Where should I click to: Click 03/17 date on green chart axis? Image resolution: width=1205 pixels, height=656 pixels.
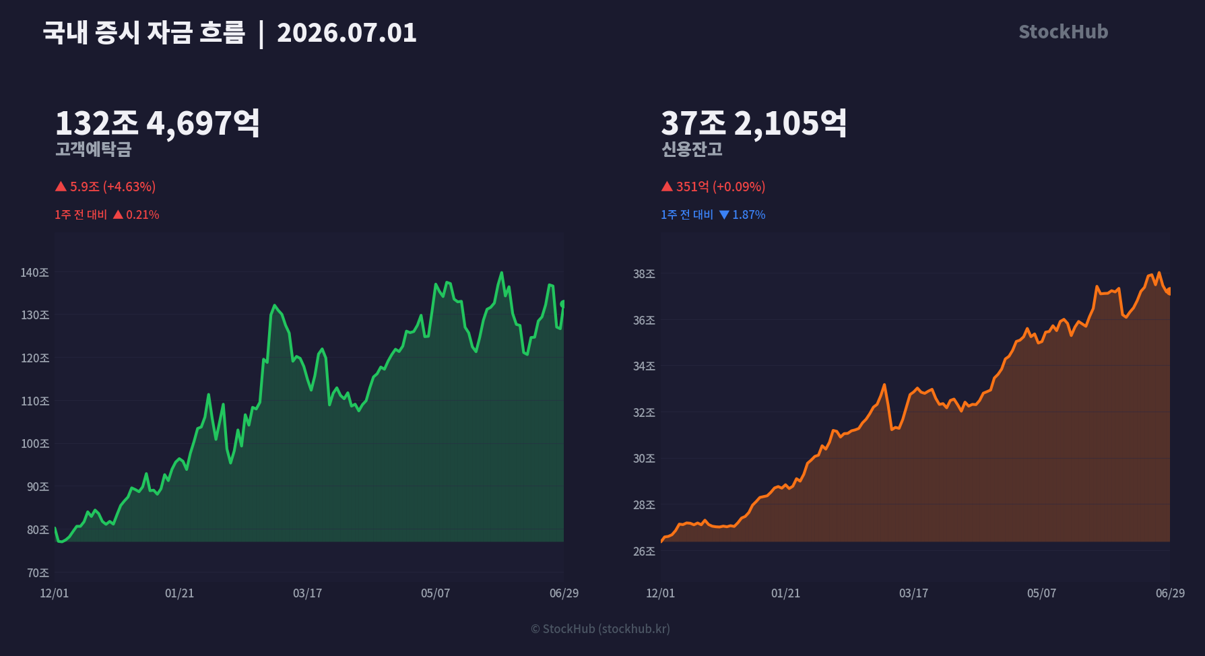(x=308, y=593)
